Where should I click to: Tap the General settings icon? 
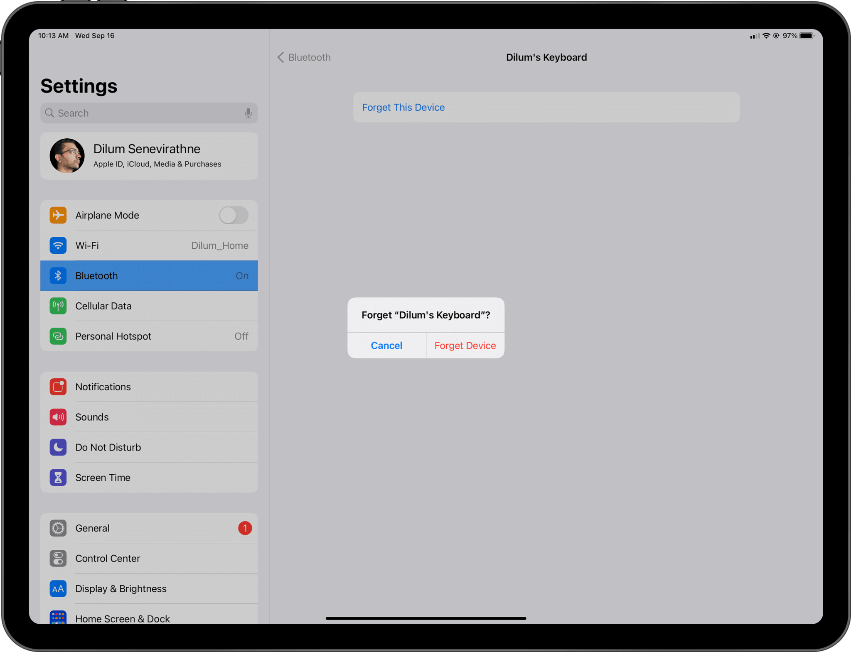pos(58,527)
